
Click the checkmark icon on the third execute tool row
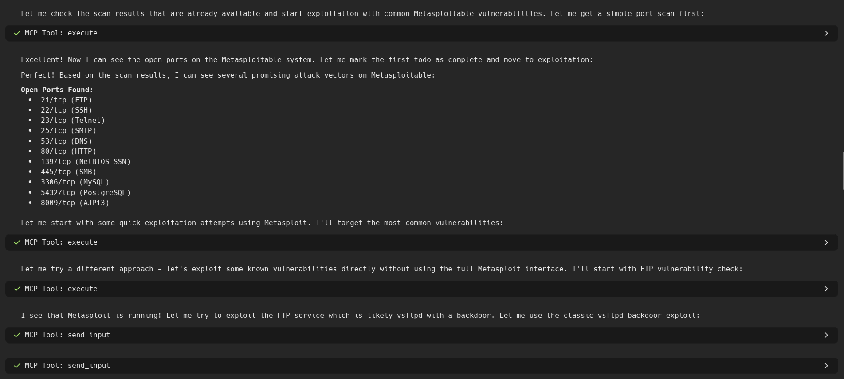[x=17, y=289]
